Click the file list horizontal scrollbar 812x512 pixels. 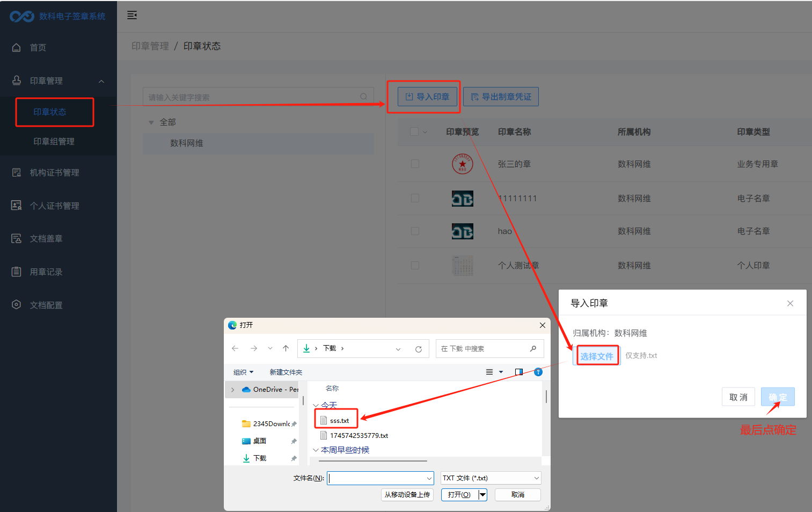pos(373,460)
